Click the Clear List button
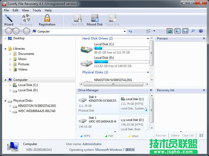Viewport: 209px width, 156px height. point(188,135)
